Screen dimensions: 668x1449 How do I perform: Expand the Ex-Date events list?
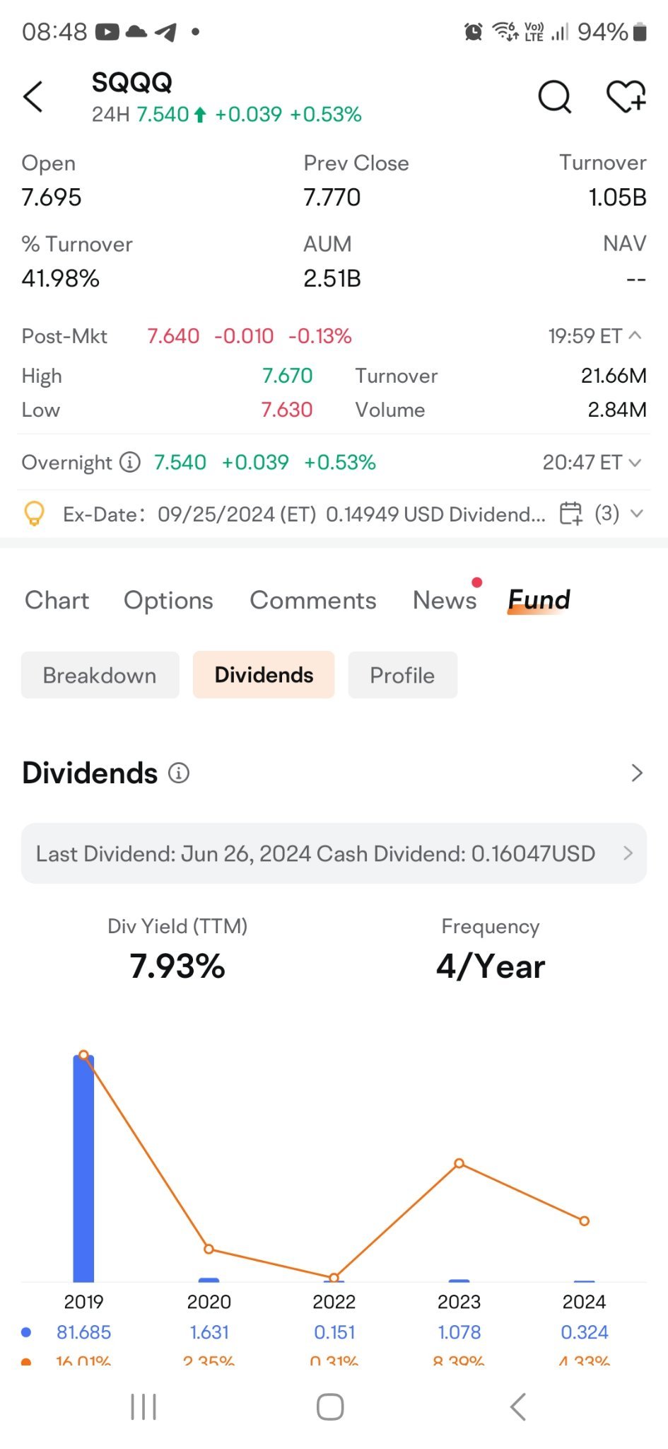[x=636, y=514]
